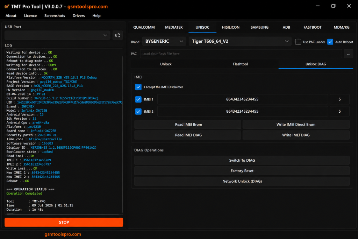The height and width of the screenshot is (239, 358).
Task: Click the 'Platform Version' log line
Action: coord(51,78)
